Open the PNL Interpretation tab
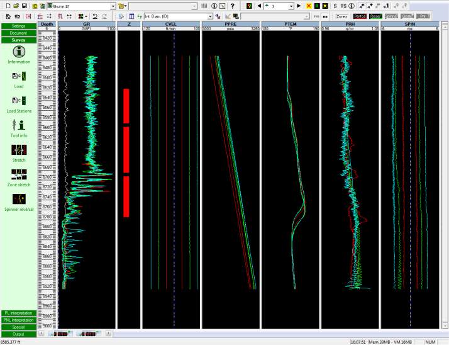Image resolution: width=449 pixels, height=345 pixels. [x=19, y=320]
